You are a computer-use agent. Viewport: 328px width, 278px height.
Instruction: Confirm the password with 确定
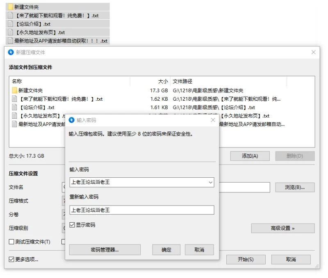tap(166, 250)
